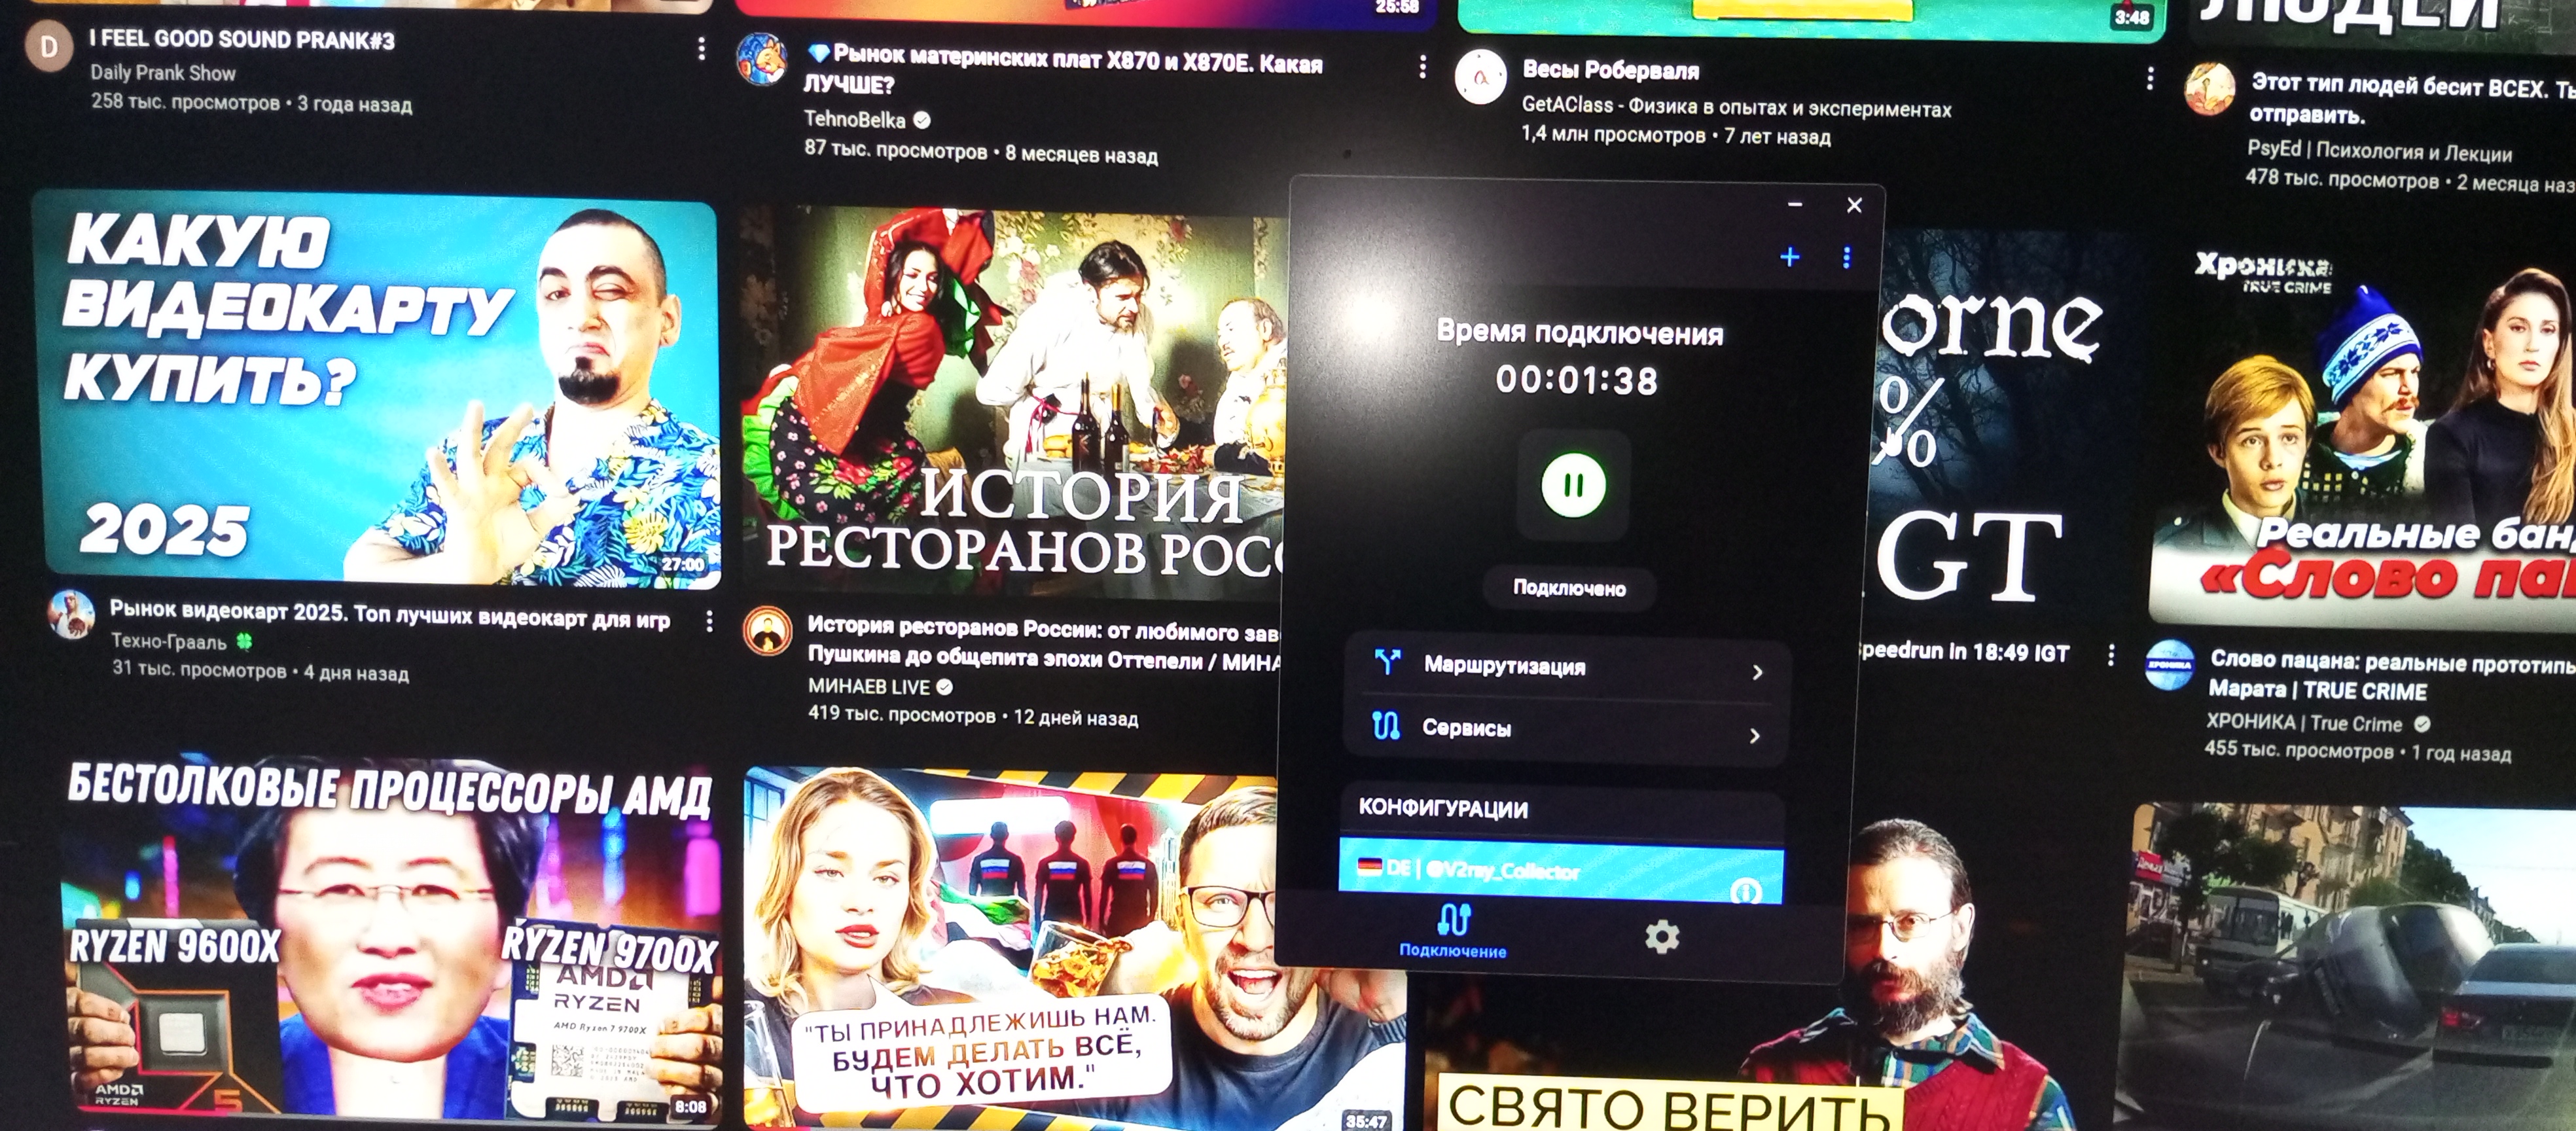This screenshot has width=2576, height=1131.
Task: Switch to the Подключение tab
Action: pyautogui.click(x=1453, y=931)
